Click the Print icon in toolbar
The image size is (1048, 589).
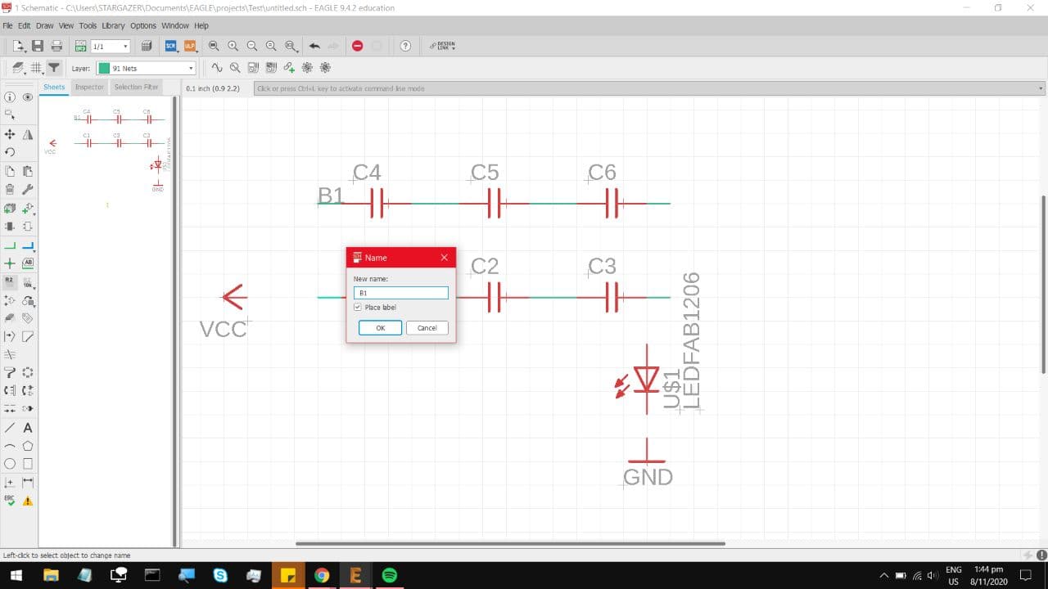pos(56,46)
